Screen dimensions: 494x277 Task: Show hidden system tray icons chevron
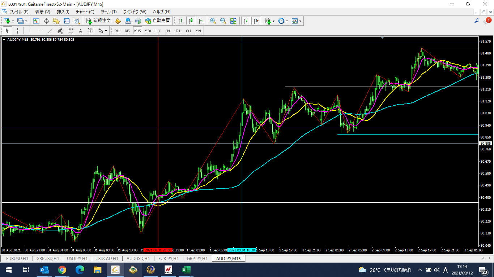420,270
